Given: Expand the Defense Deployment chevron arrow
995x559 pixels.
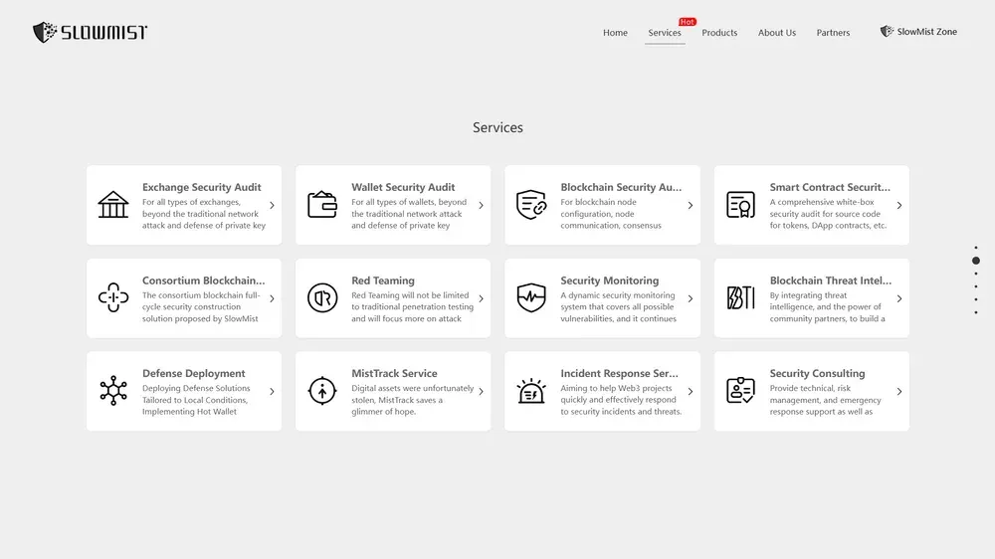Looking at the screenshot, I should tap(273, 392).
